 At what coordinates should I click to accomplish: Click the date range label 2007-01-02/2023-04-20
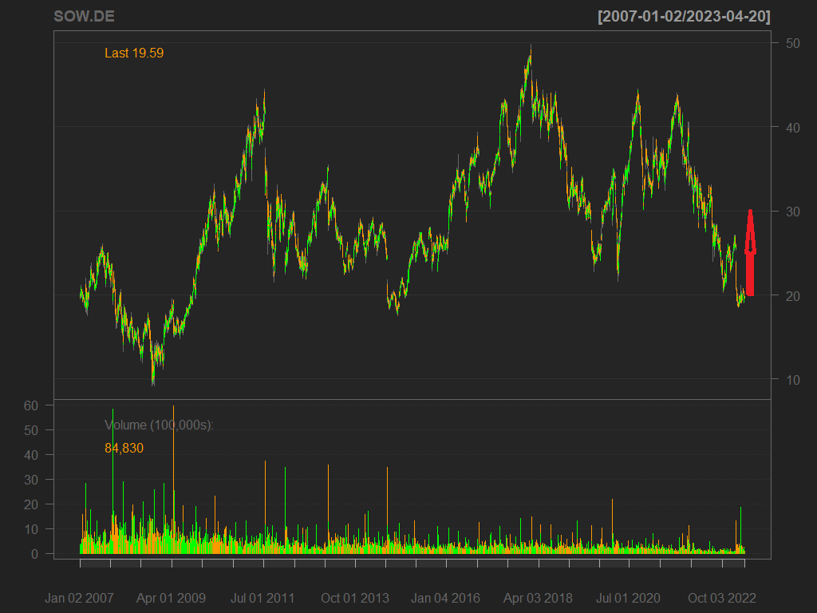click(x=684, y=17)
